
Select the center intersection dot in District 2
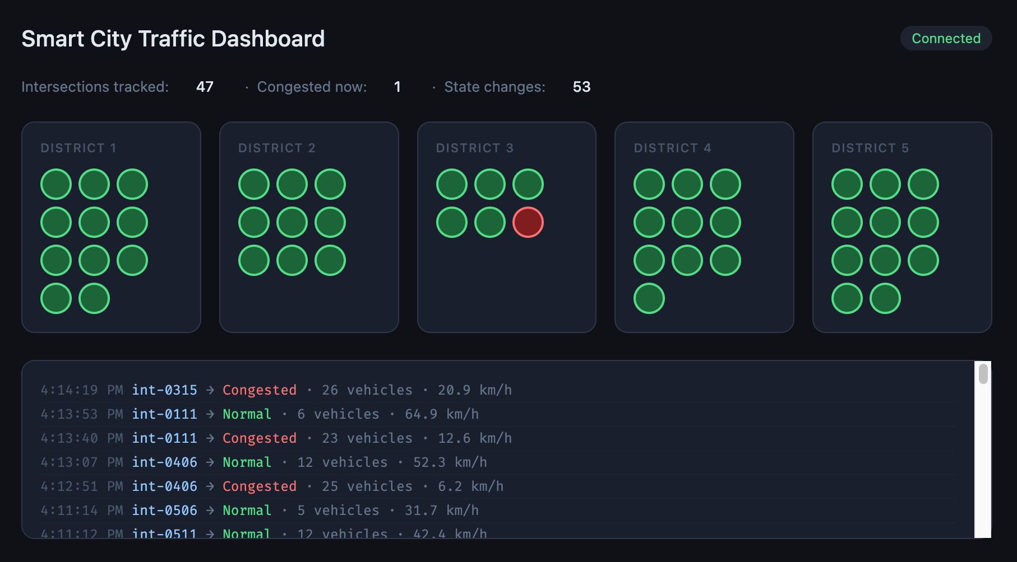coord(292,222)
